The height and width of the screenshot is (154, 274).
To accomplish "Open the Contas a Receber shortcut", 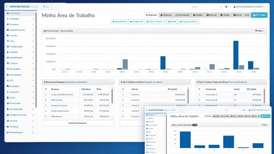I will (x=156, y=22).
